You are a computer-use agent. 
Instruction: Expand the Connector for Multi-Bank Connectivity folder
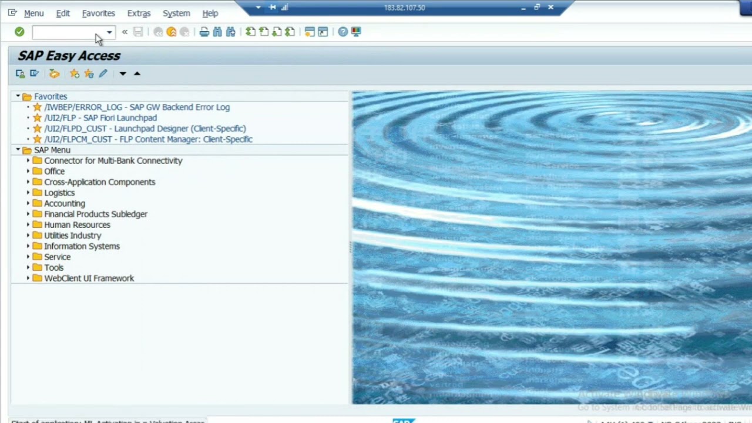tap(28, 160)
